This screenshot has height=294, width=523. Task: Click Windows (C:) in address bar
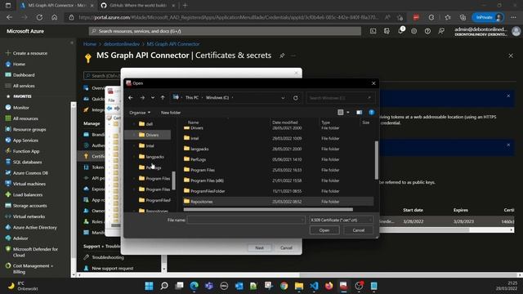(x=217, y=98)
